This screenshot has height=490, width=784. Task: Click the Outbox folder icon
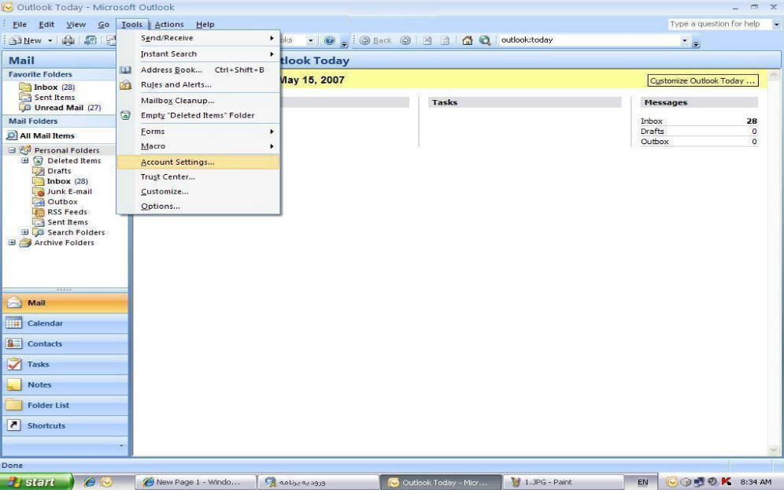pyautogui.click(x=39, y=202)
